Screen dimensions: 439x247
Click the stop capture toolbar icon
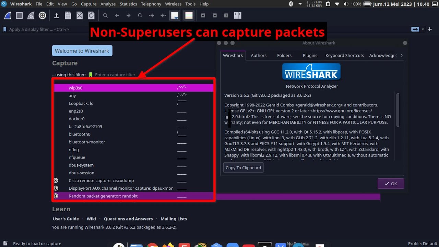coord(19,15)
